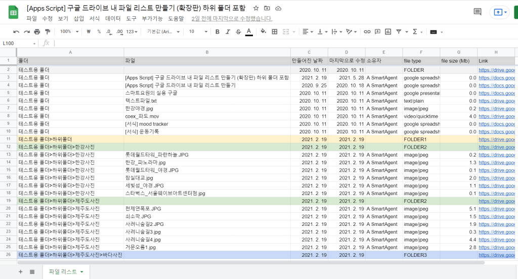The height and width of the screenshot is (279, 518).
Task: Open the borders tool in toolbar
Action: click(x=275, y=31)
